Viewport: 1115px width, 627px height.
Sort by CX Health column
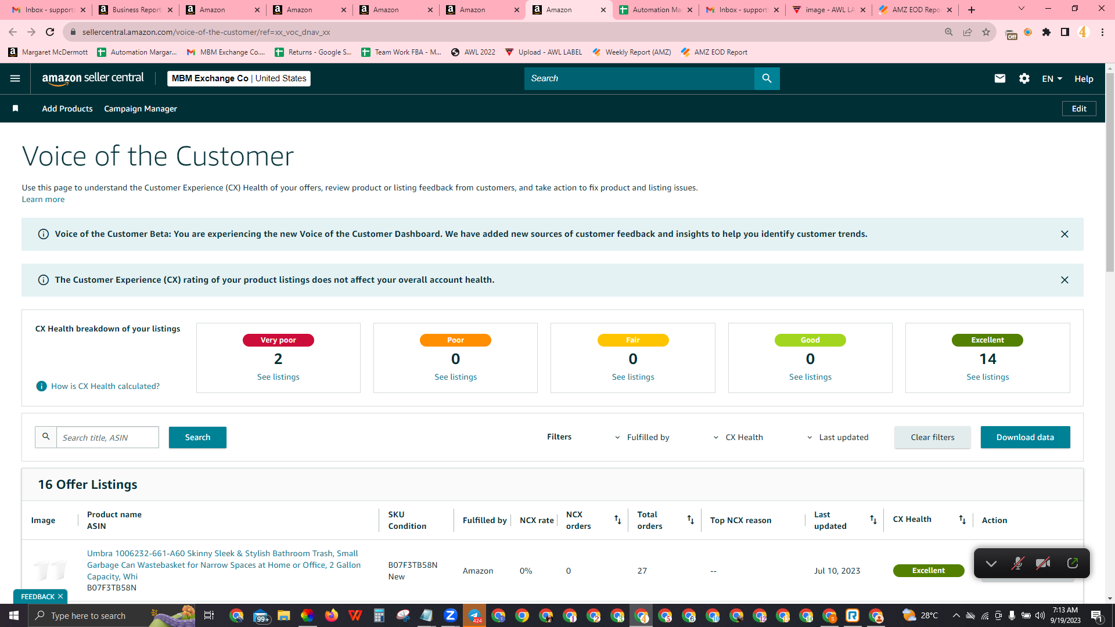click(x=962, y=520)
